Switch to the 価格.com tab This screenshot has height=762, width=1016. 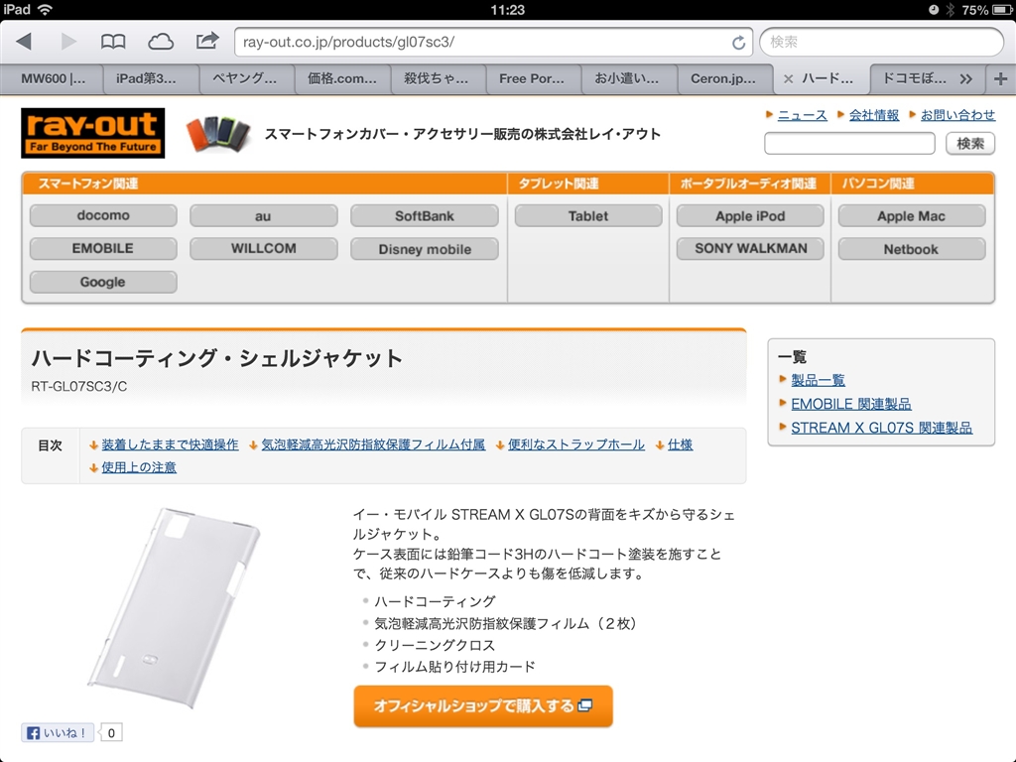[342, 79]
